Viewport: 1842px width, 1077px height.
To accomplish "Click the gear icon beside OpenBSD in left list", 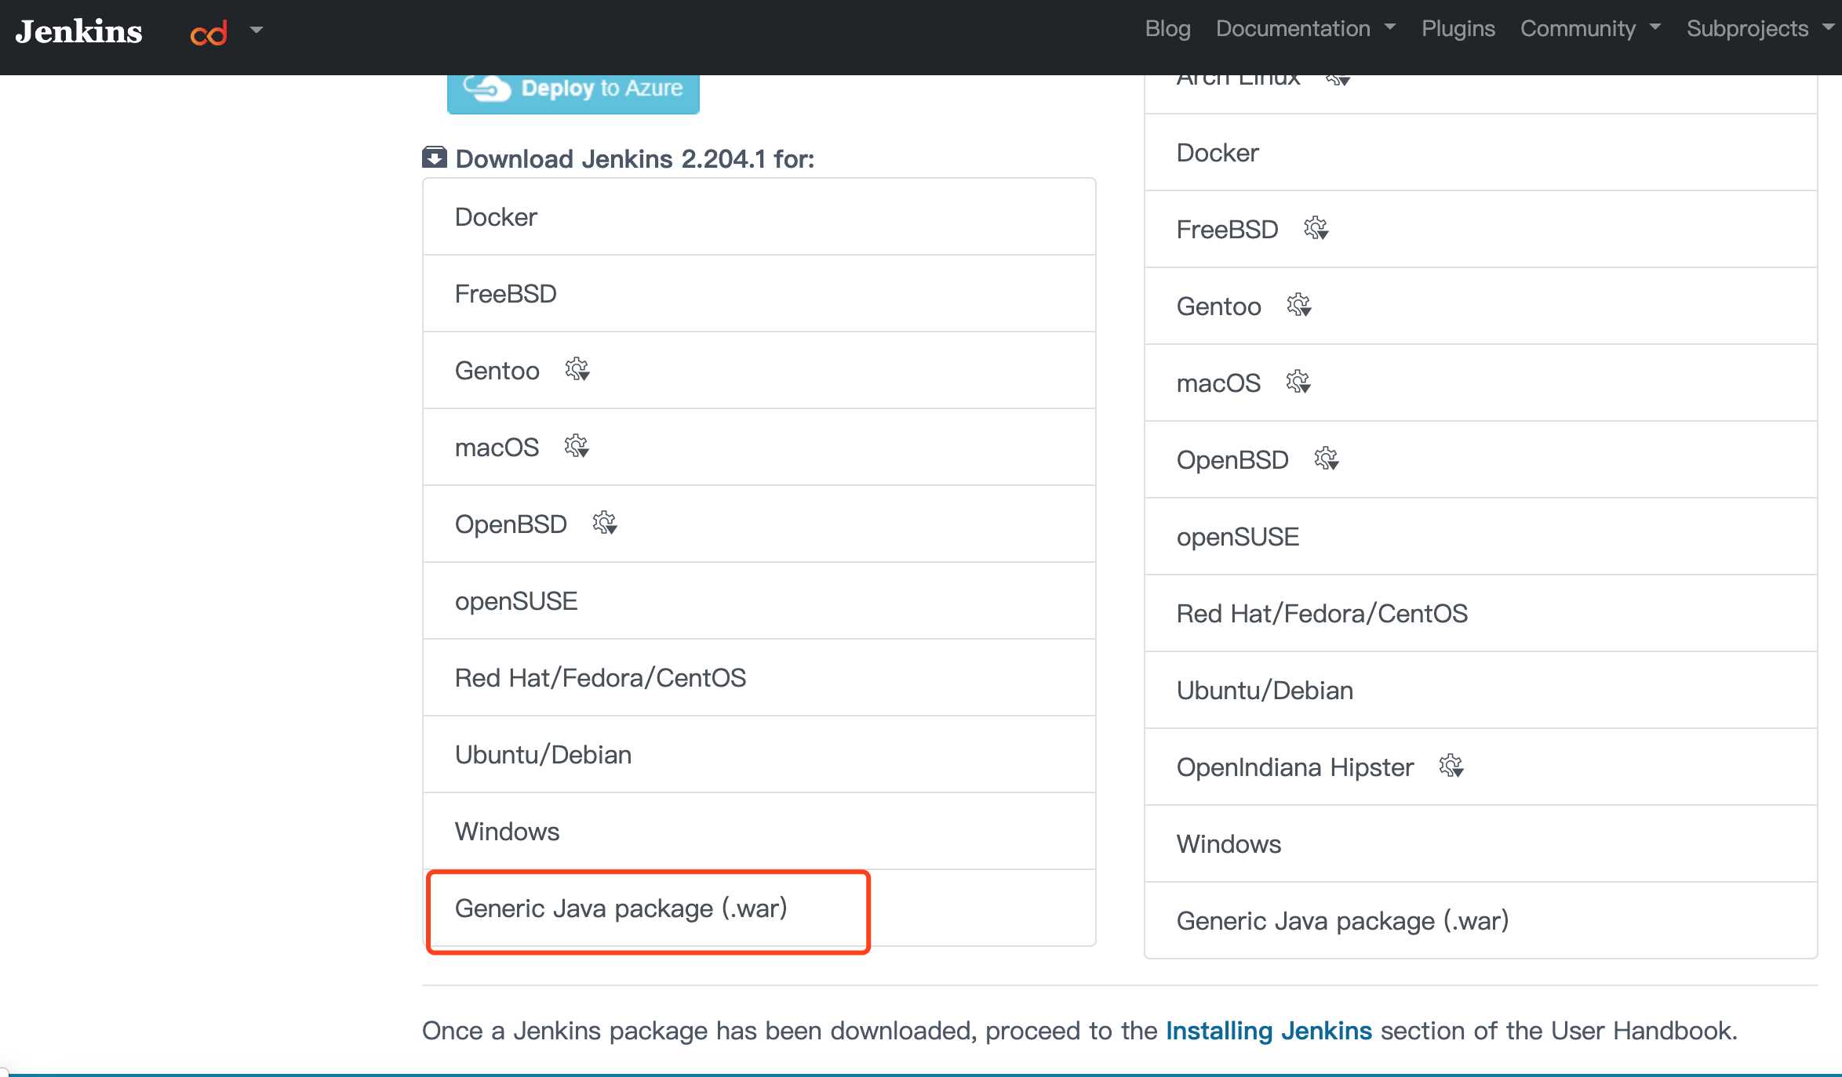I will pos(605,523).
